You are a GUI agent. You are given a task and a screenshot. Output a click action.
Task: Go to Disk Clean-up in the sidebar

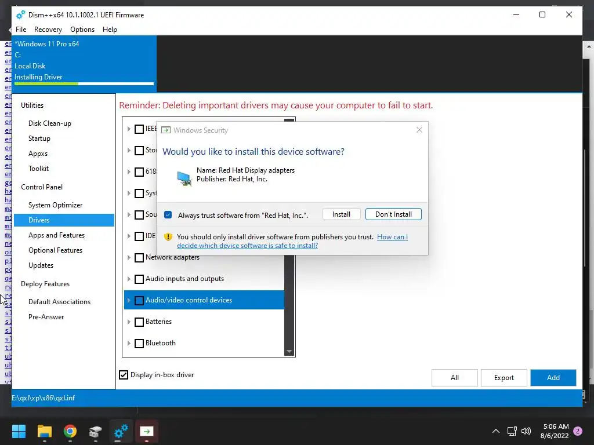(x=50, y=123)
